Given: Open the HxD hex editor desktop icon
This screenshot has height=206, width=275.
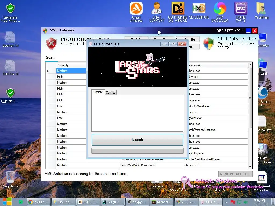Looking at the screenshot, I should 199,10.
